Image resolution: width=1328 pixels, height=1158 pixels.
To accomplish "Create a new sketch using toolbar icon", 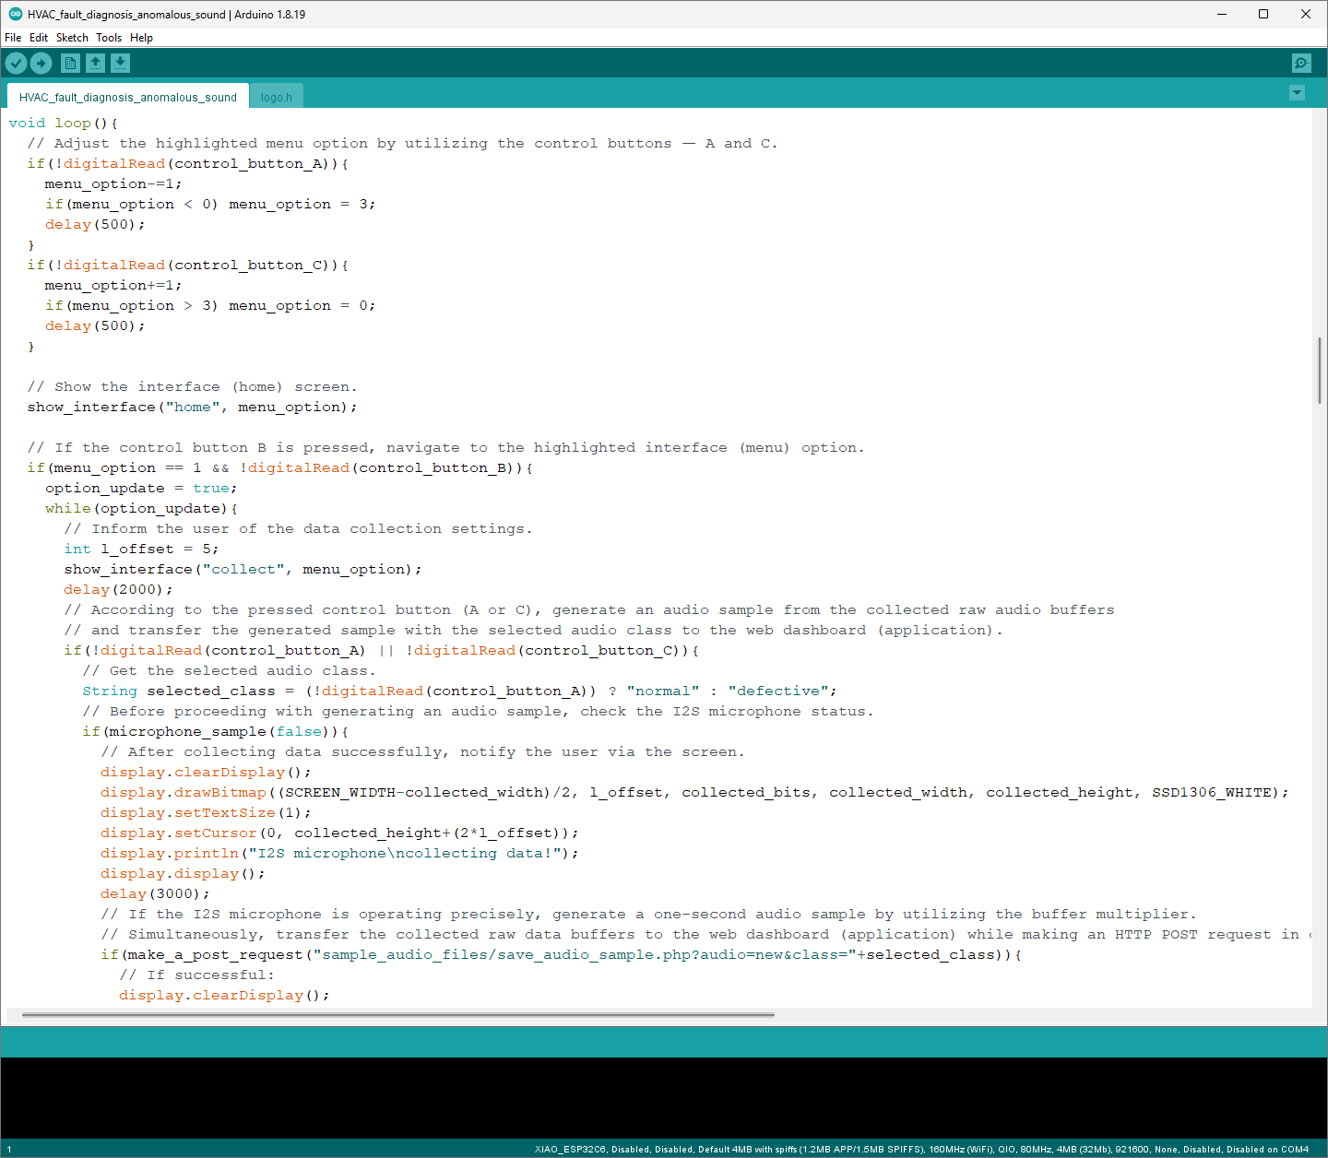I will pos(70,63).
